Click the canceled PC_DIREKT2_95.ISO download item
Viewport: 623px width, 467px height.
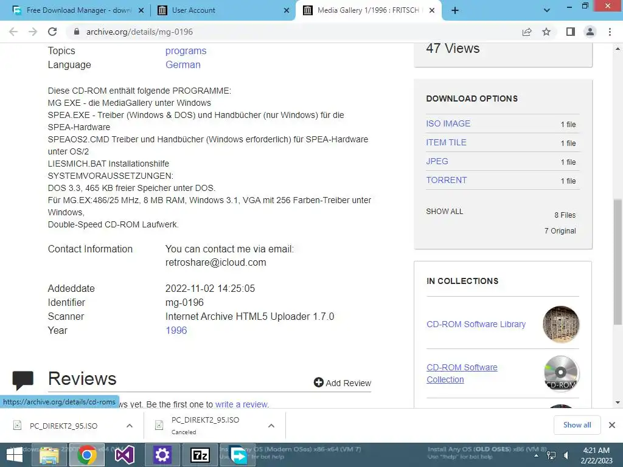206,425
